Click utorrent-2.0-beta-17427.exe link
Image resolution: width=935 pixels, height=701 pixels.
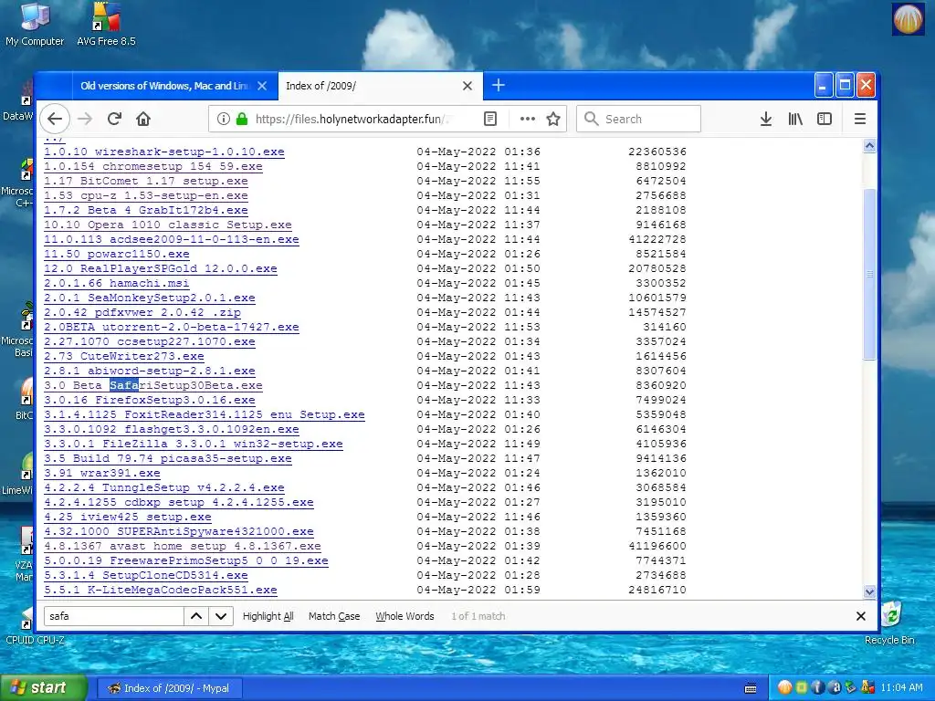[172, 328]
